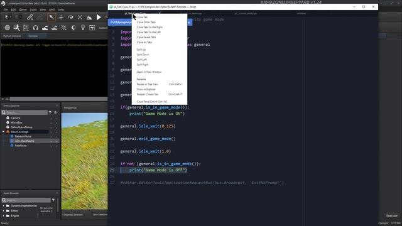Open the Help menu

click(61, 9)
